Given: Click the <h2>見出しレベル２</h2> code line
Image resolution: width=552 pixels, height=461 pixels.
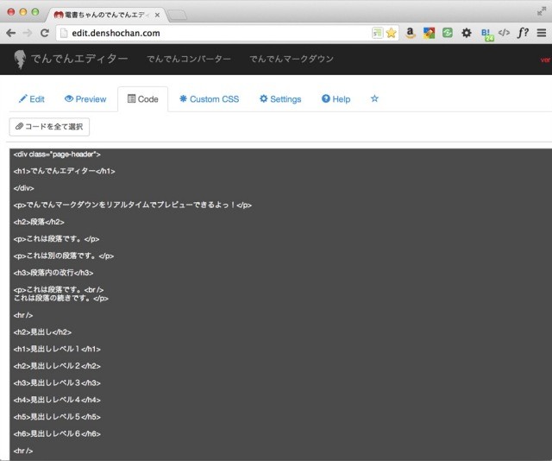Looking at the screenshot, I should 57,366.
